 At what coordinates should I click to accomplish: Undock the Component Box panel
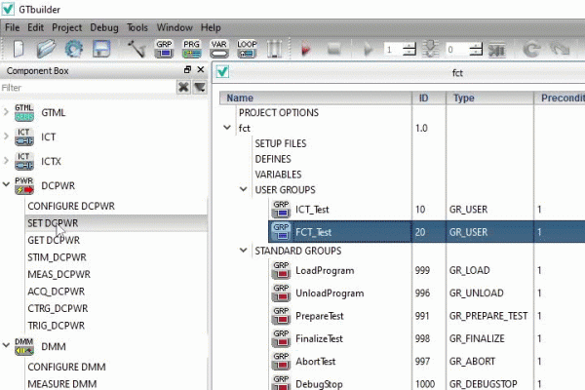[x=187, y=71]
